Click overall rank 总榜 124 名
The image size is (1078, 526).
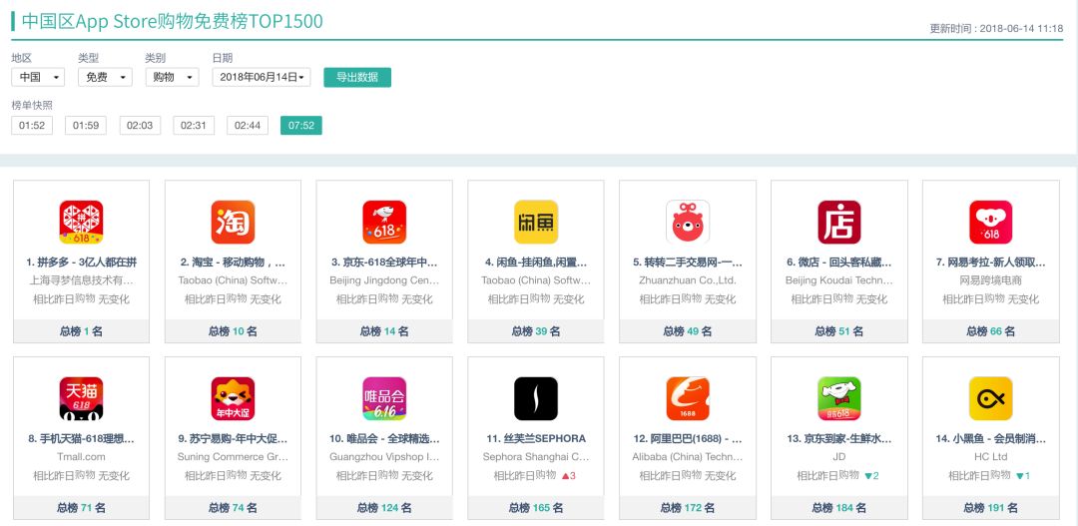[384, 508]
